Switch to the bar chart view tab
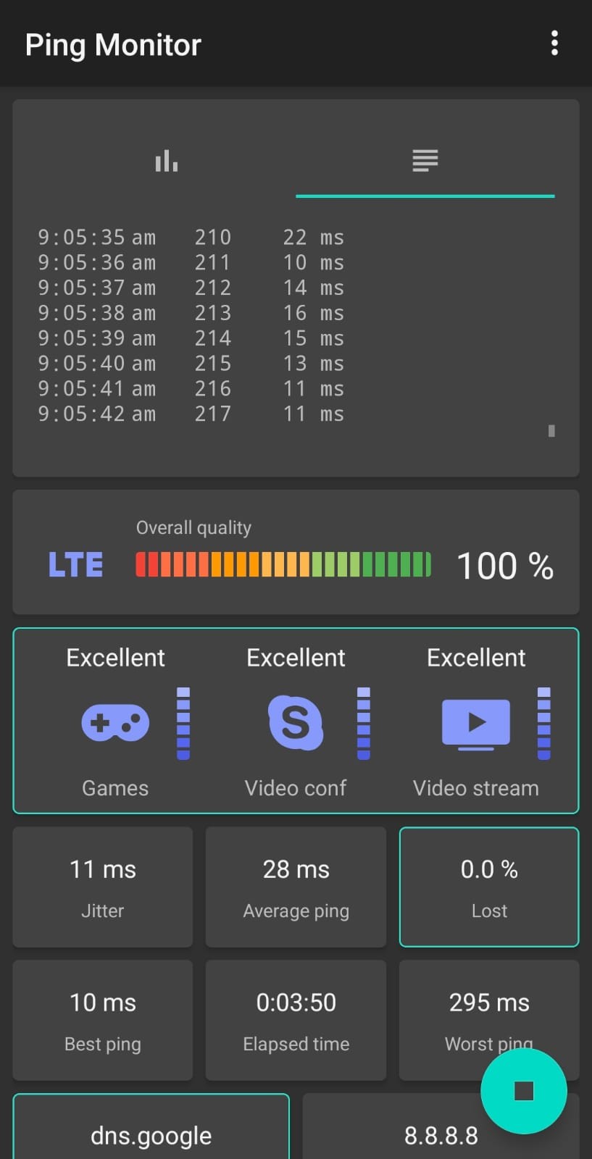Viewport: 592px width, 1159px height. 166,161
